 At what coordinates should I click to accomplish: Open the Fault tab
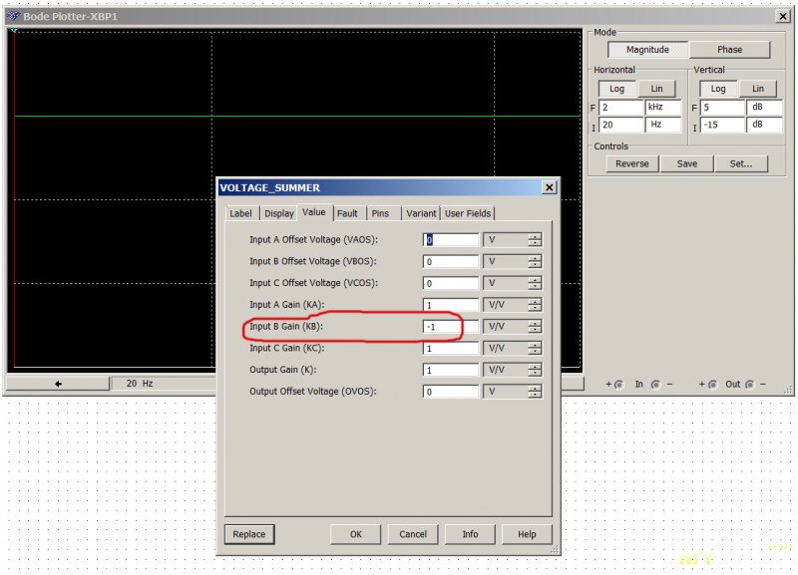coord(347,213)
